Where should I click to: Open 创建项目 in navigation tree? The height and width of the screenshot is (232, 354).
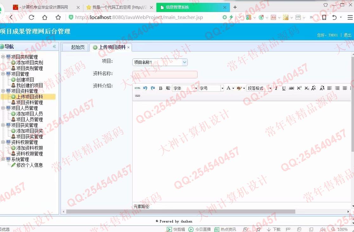pos(25,80)
